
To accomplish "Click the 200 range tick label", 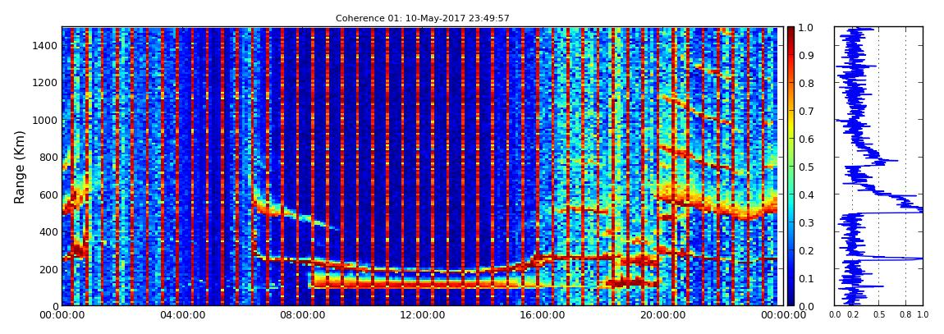I will pyautogui.click(x=48, y=270).
